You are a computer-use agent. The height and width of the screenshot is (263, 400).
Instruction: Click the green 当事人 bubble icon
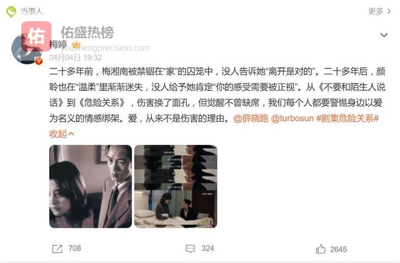[12, 12]
